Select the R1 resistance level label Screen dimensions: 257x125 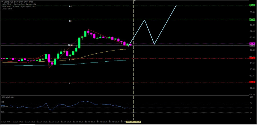(x=70, y=21)
